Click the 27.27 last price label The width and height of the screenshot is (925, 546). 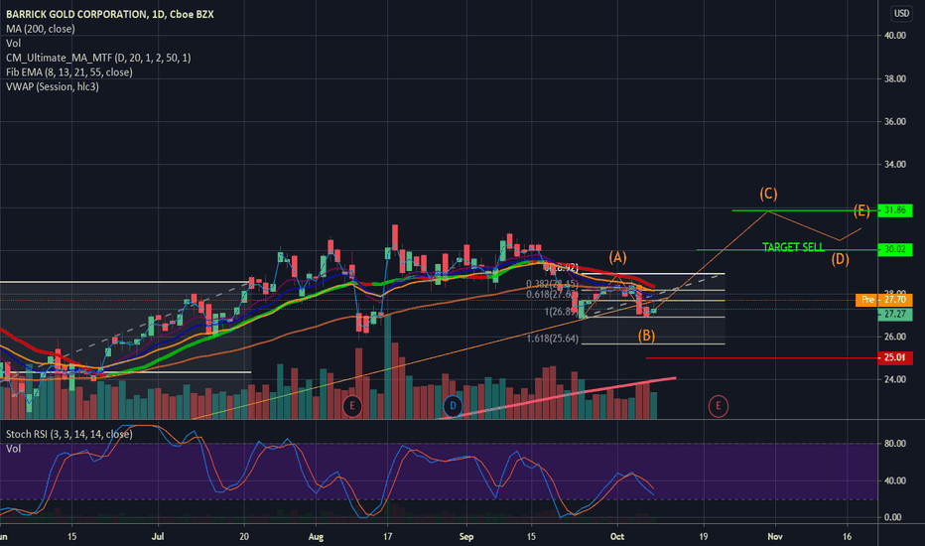click(895, 314)
